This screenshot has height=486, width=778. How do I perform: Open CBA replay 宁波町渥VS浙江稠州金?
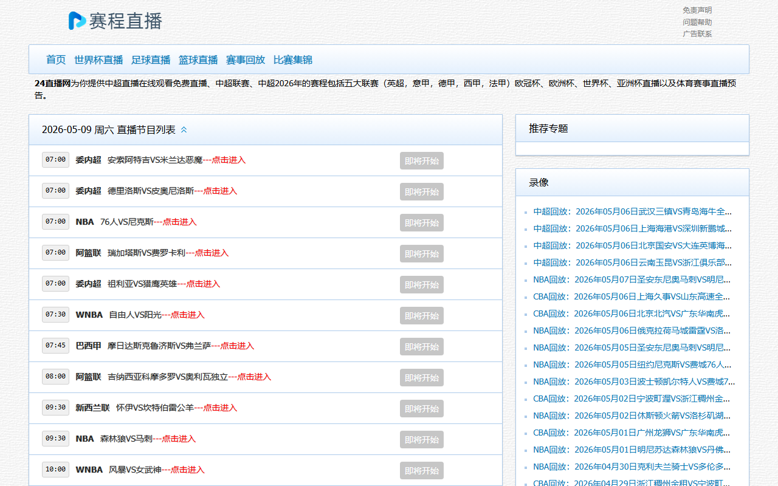[632, 399]
